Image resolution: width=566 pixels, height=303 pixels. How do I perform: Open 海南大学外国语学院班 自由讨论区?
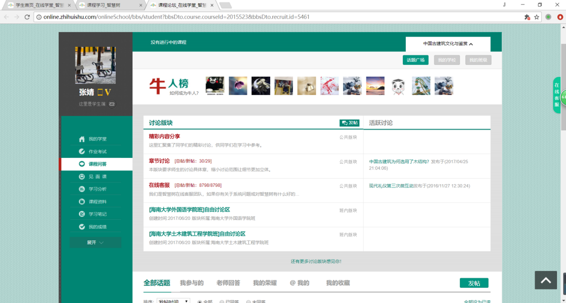(x=189, y=210)
